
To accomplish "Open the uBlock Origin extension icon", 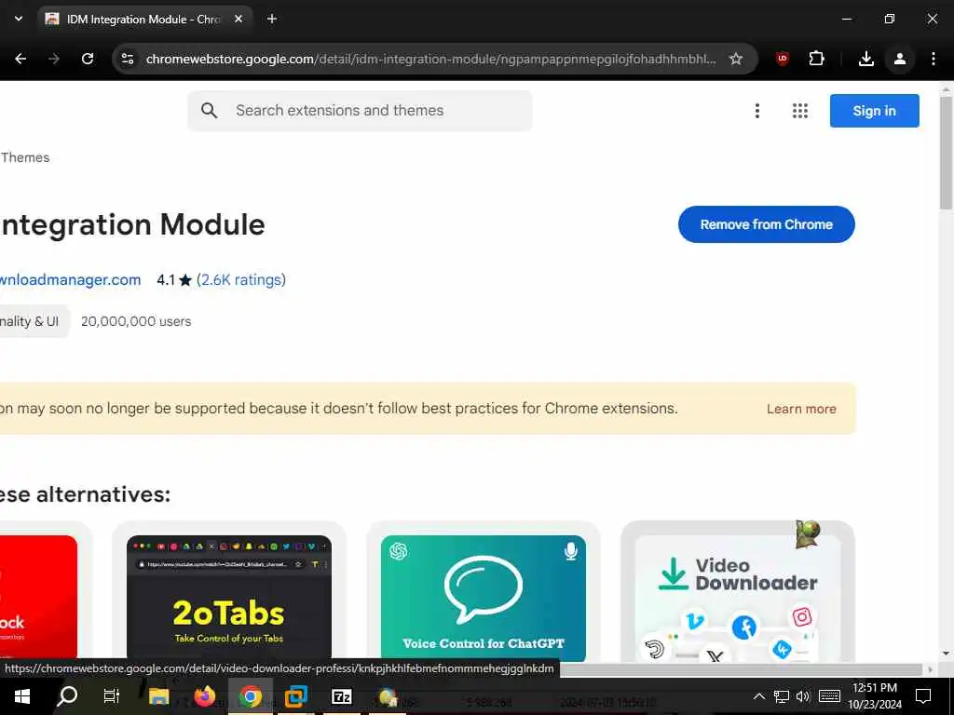I will (x=783, y=59).
